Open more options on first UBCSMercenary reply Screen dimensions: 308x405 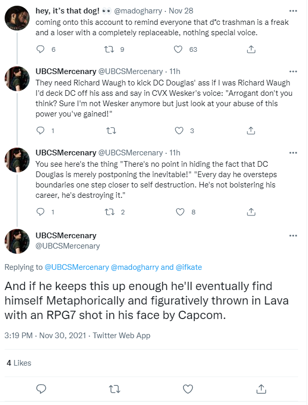pyautogui.click(x=293, y=71)
